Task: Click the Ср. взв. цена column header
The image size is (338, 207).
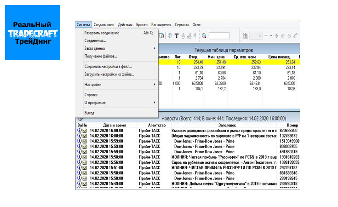Action: [245, 57]
